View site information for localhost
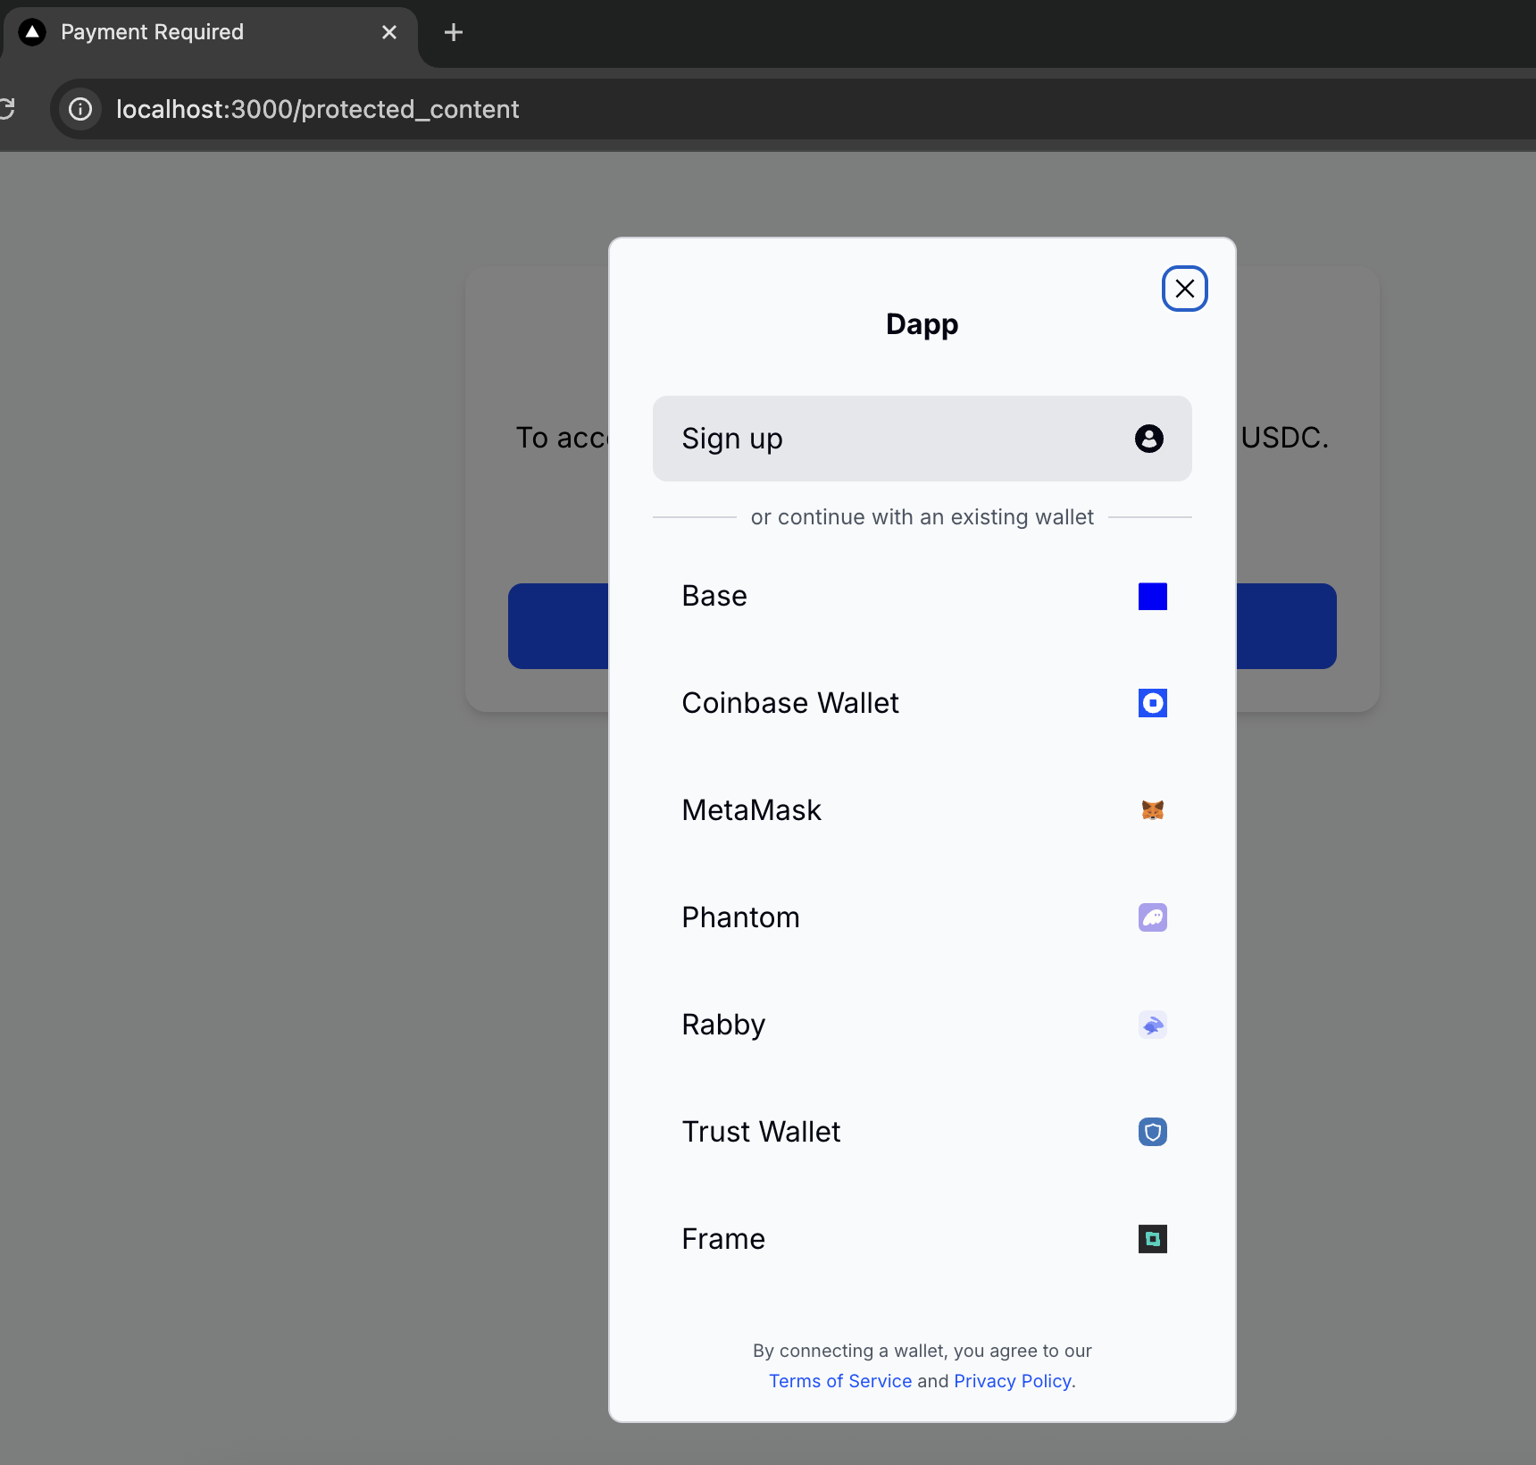This screenshot has width=1536, height=1465. [x=80, y=109]
